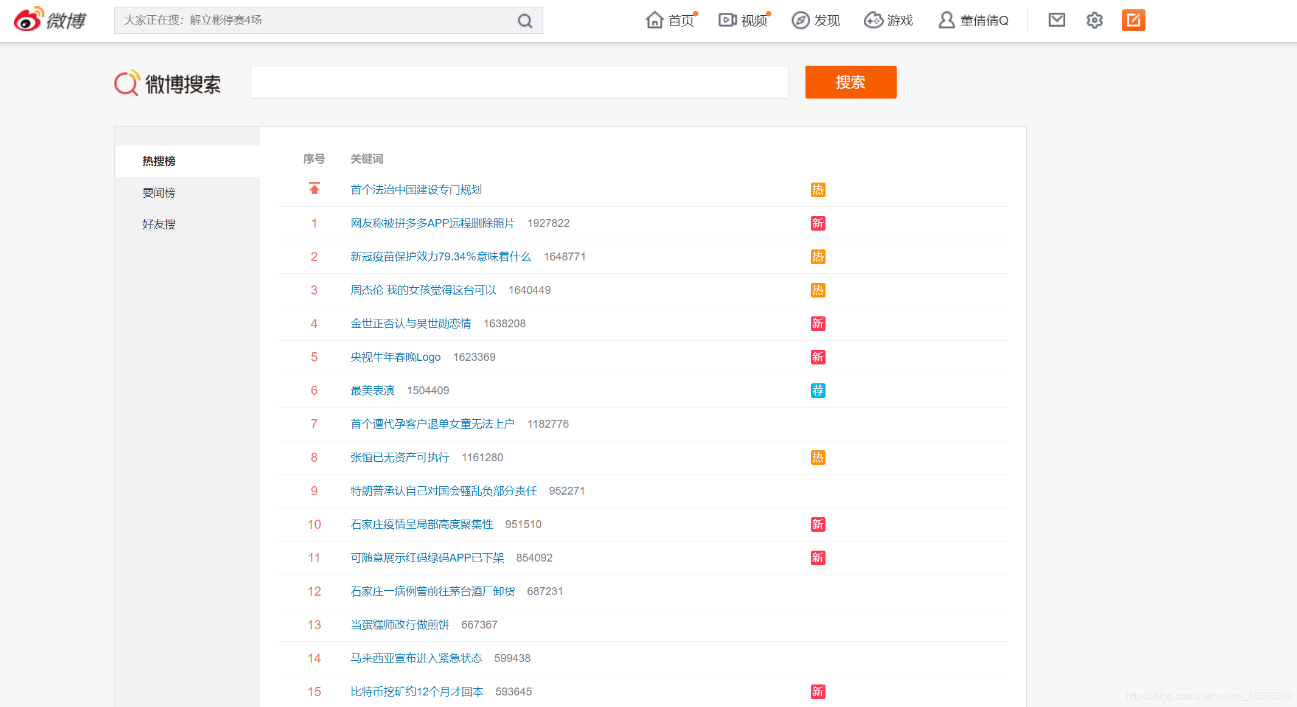The image size is (1297, 707).
Task: Open the settings gear icon
Action: [1094, 20]
